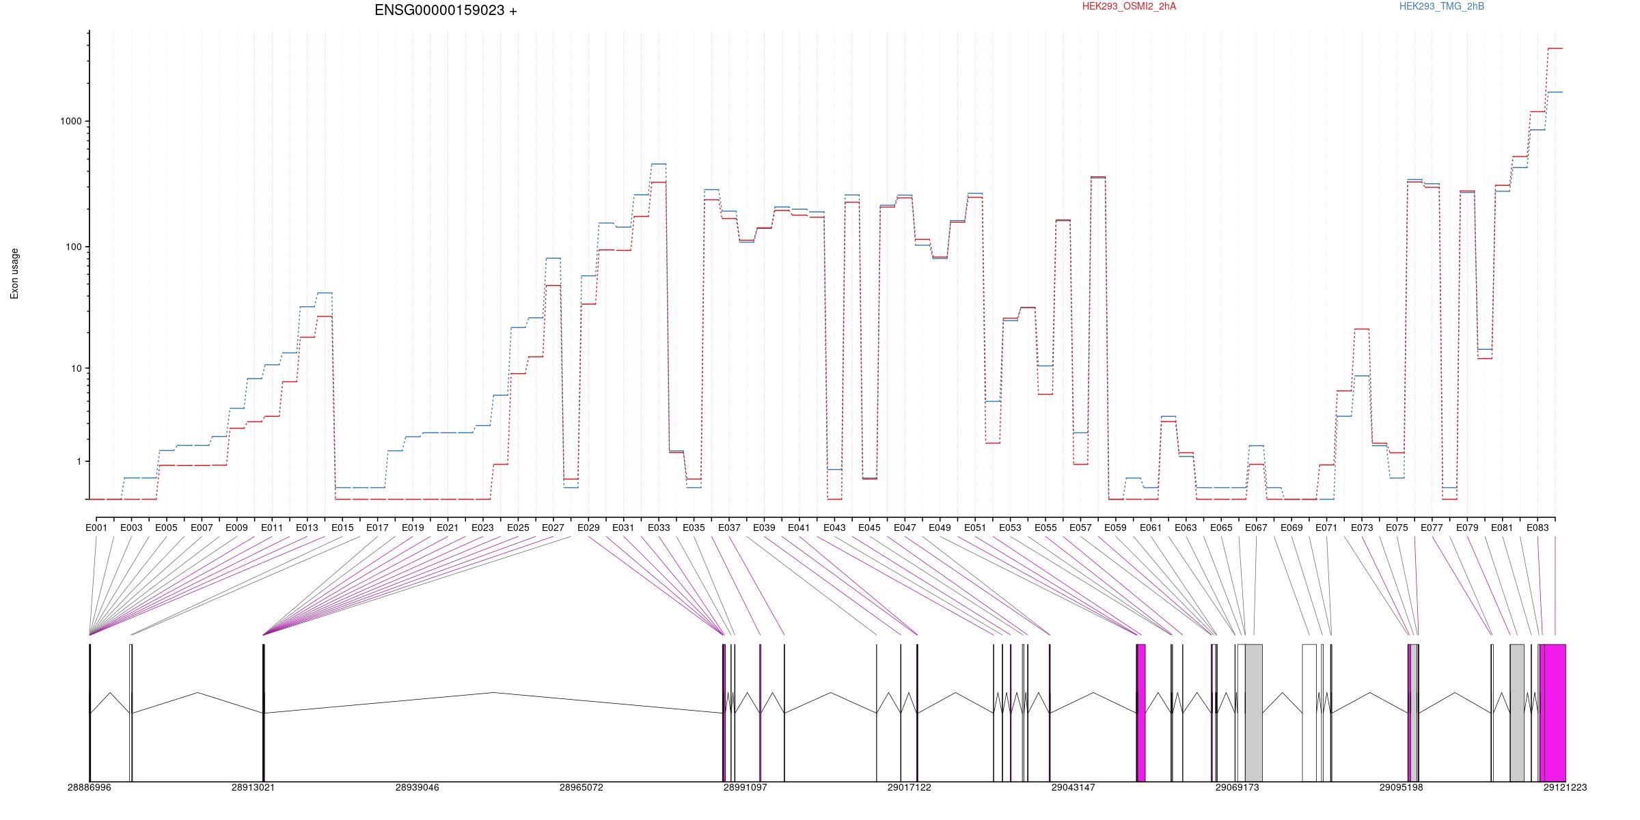
Task: Click exon label E005
Action: [166, 528]
